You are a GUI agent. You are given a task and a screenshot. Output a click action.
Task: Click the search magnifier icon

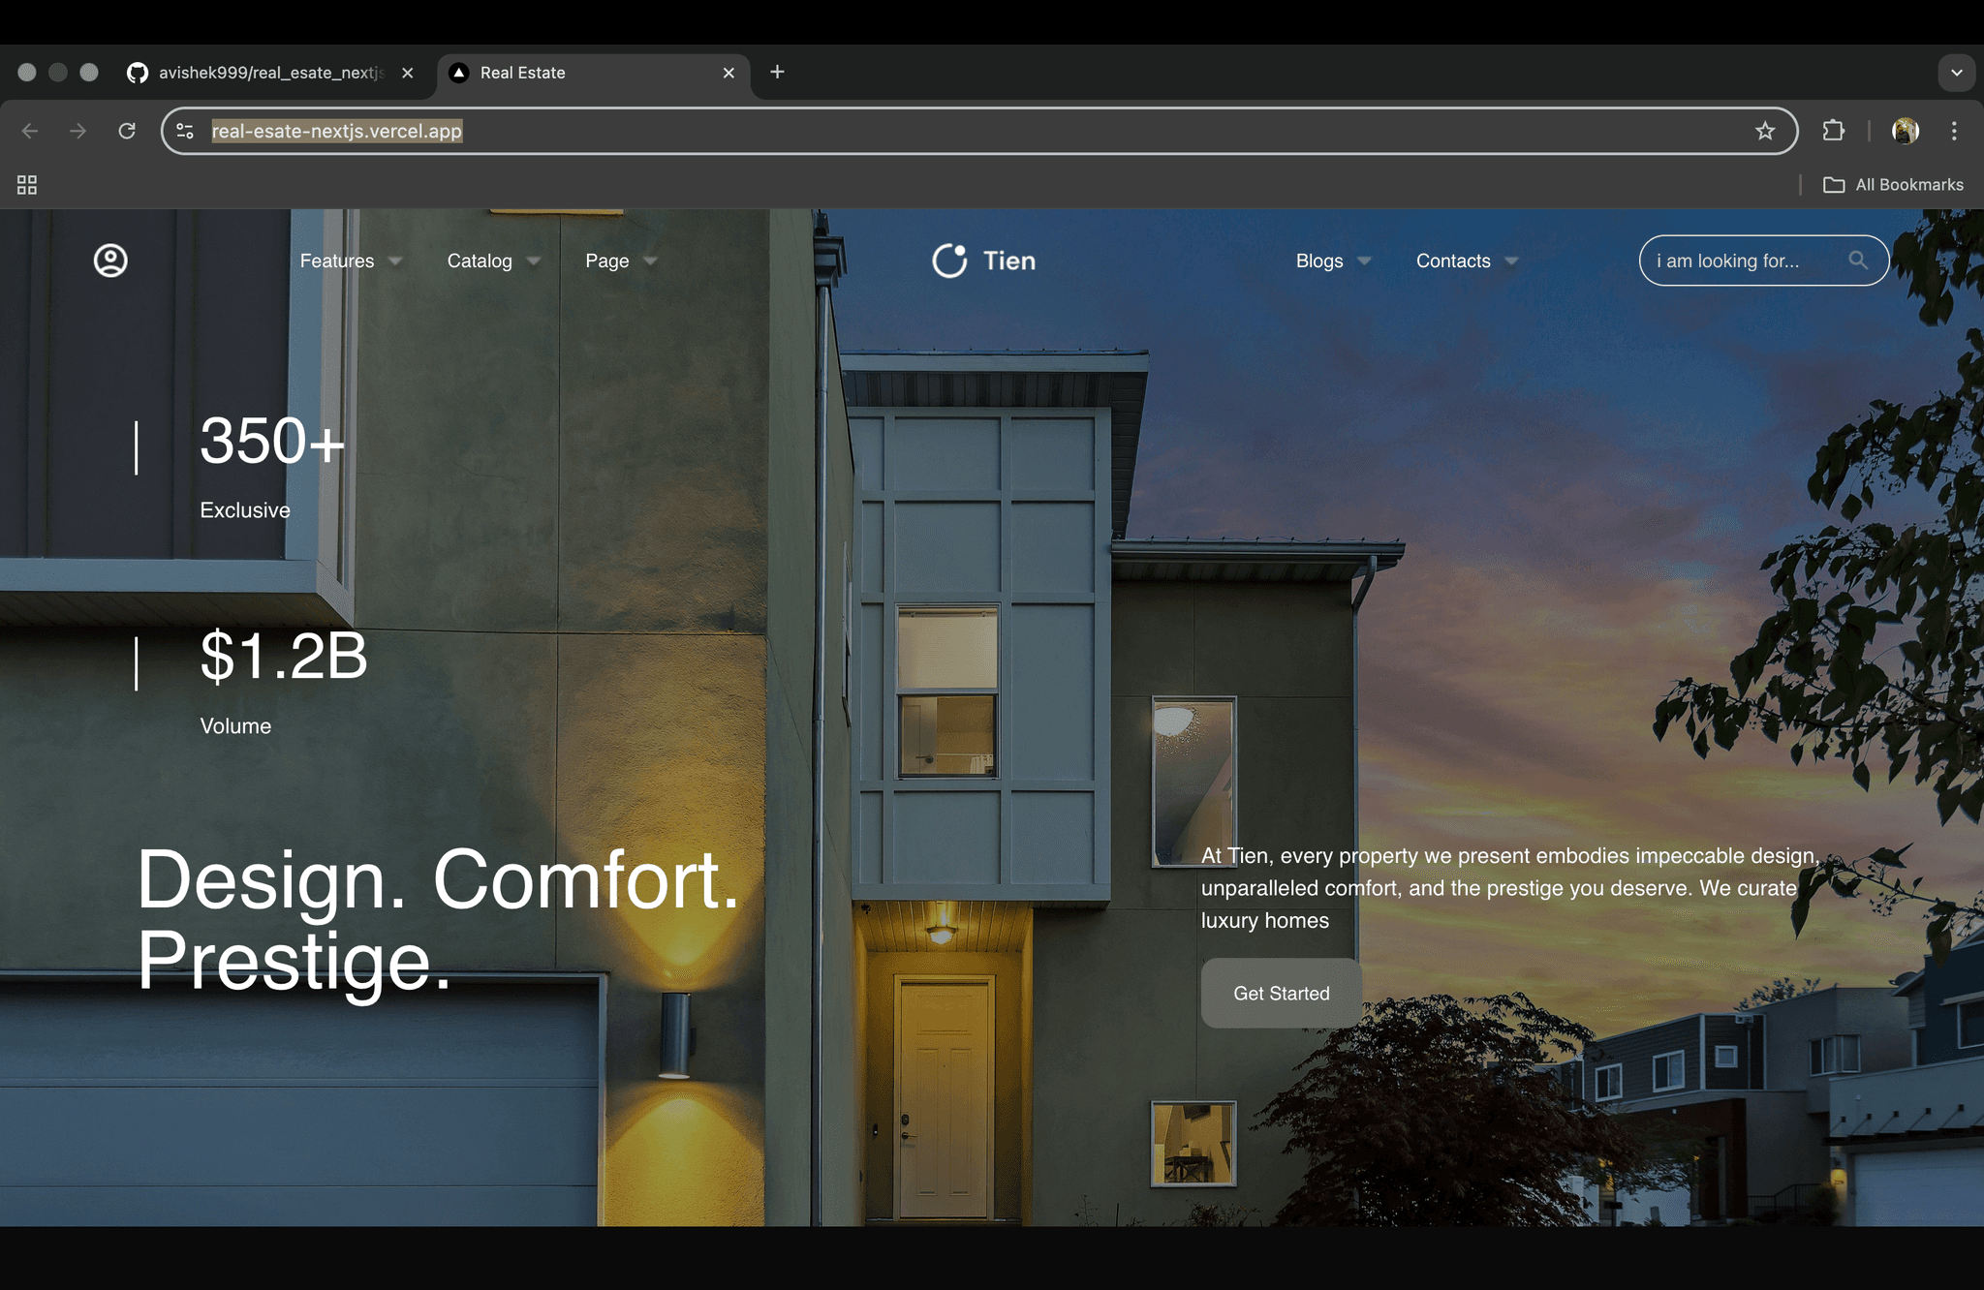click(1857, 260)
